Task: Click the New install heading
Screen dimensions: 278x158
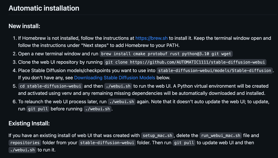Action: (x=24, y=26)
